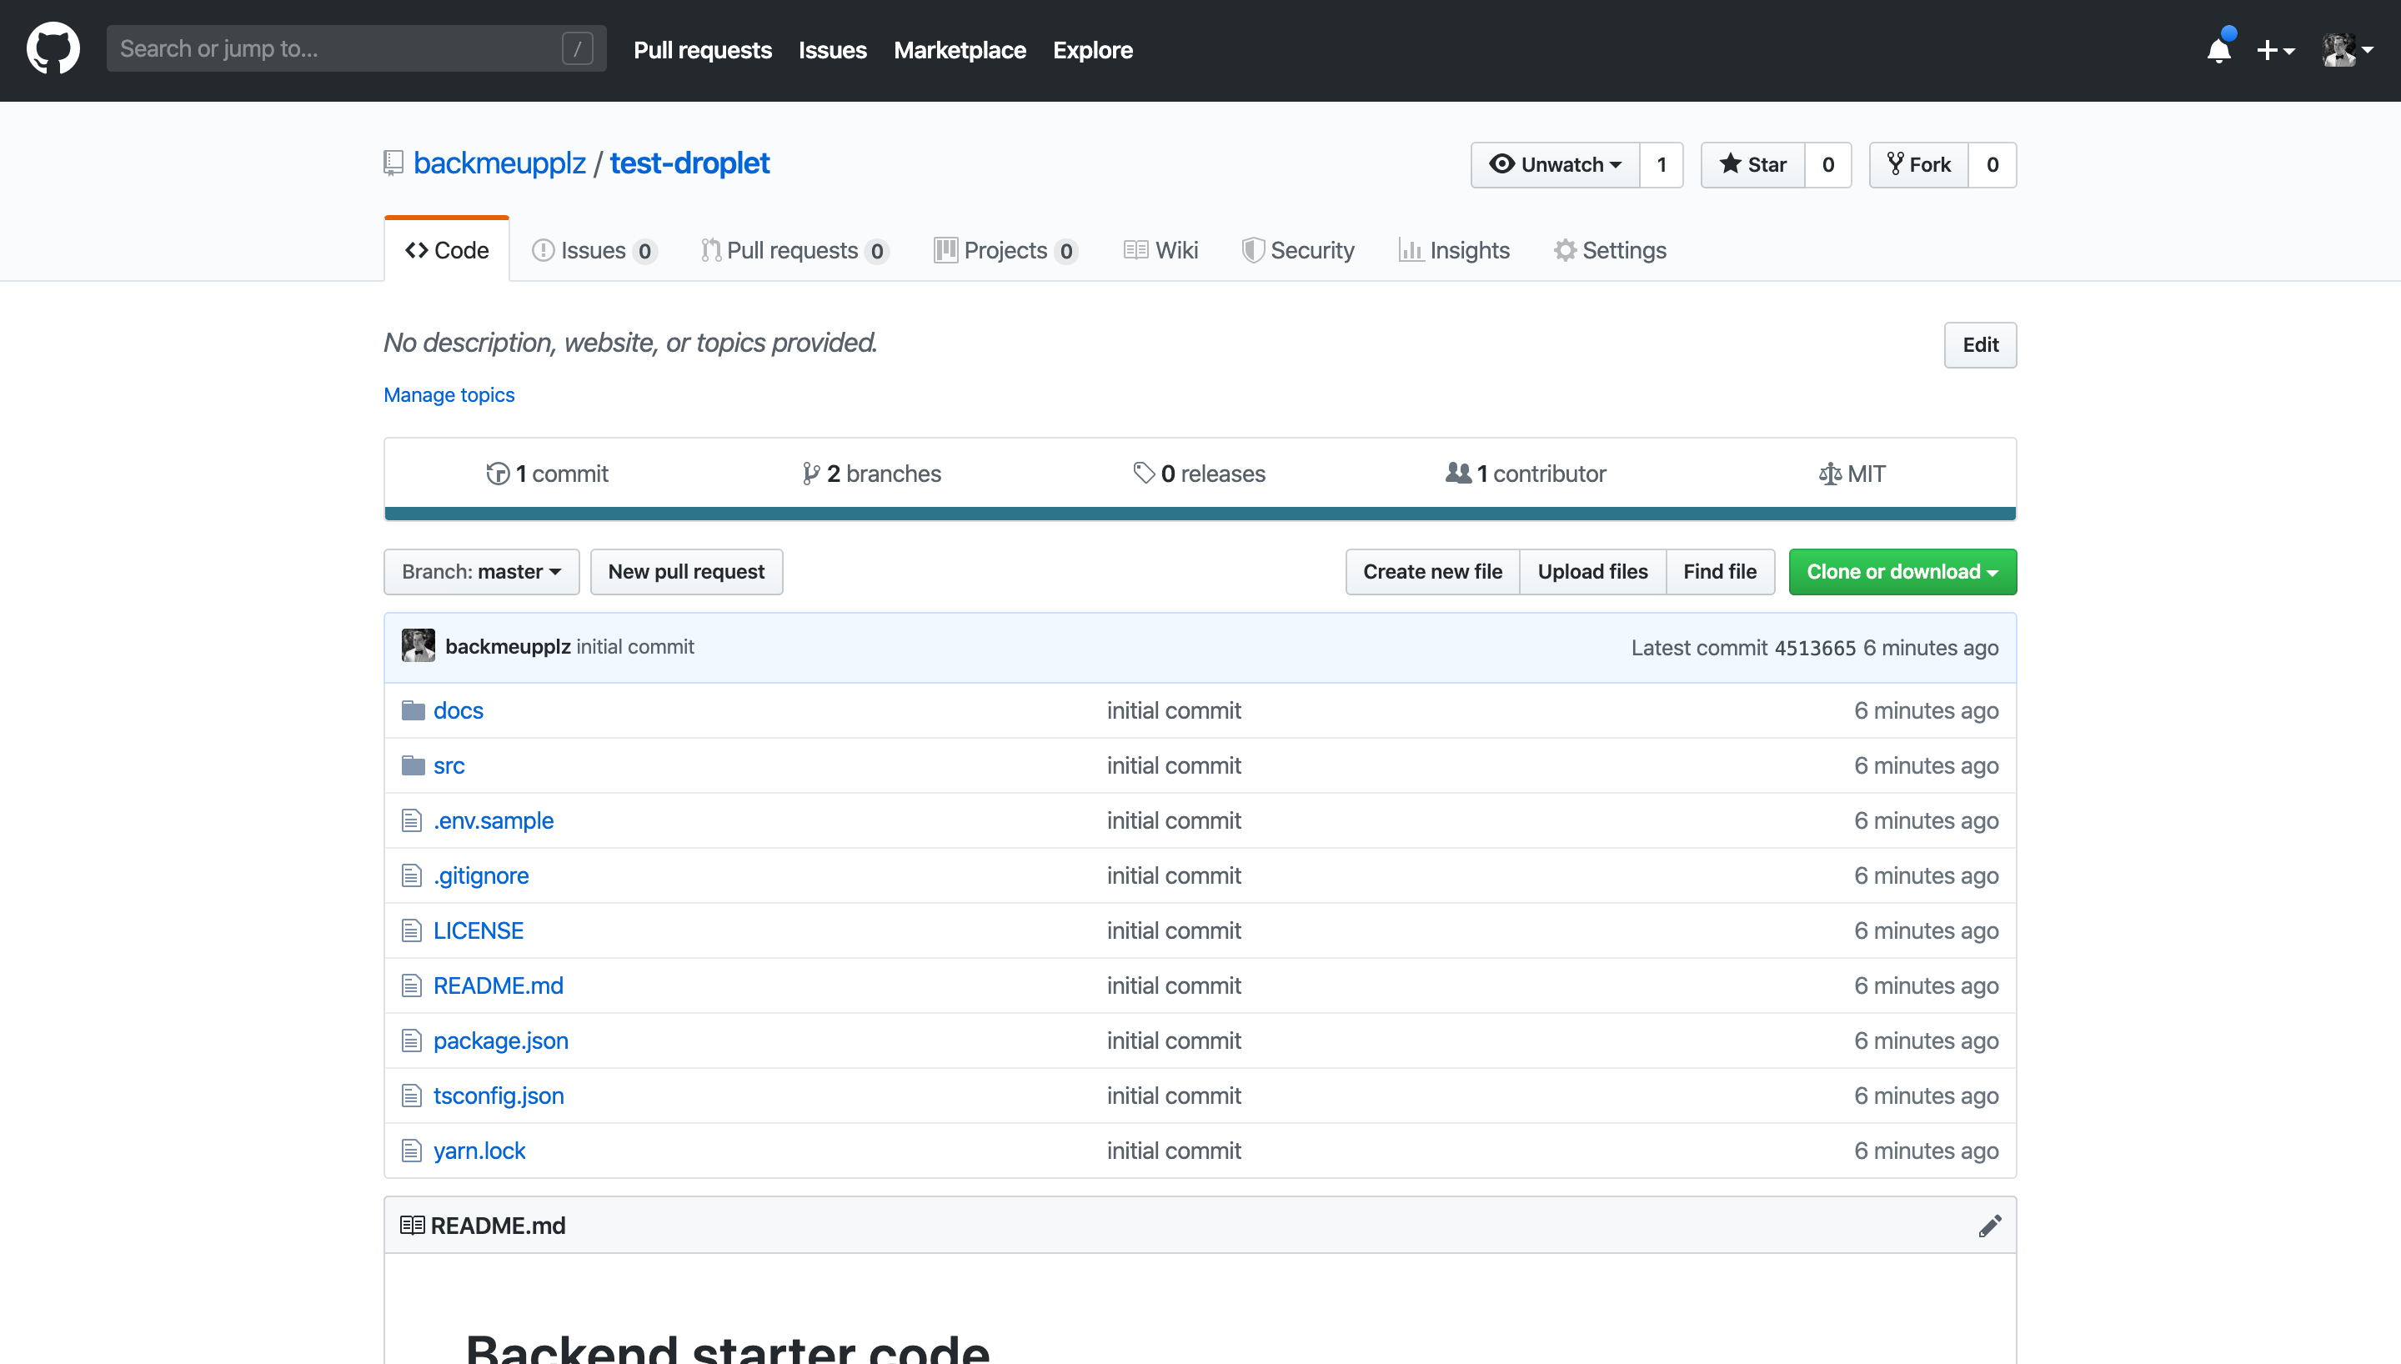View 1 commit history
2401x1364 pixels.
[548, 473]
